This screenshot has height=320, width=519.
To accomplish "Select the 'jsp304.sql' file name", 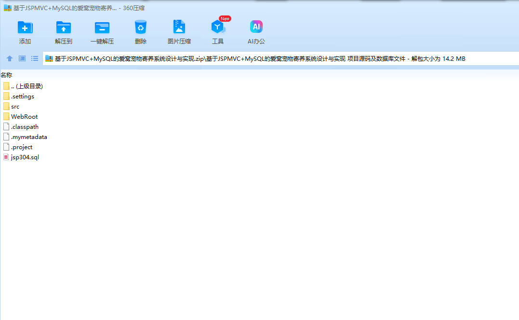I will tap(25, 157).
